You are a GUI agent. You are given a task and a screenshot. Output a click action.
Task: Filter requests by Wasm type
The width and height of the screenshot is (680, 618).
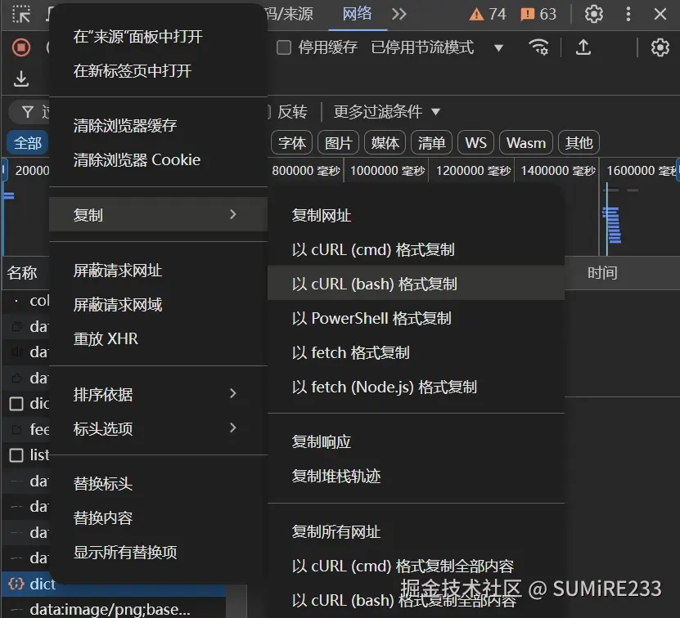coord(526,142)
